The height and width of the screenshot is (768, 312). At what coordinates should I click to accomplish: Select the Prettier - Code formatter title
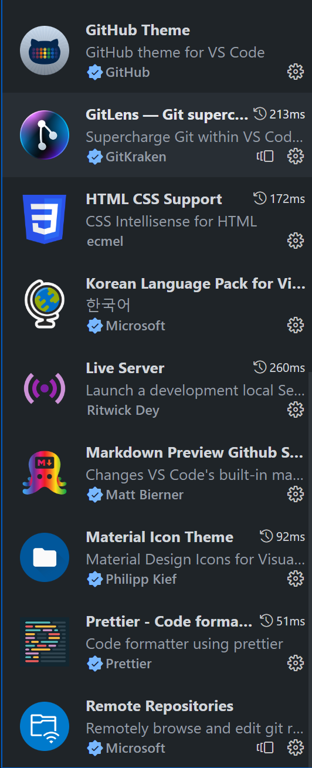(169, 622)
